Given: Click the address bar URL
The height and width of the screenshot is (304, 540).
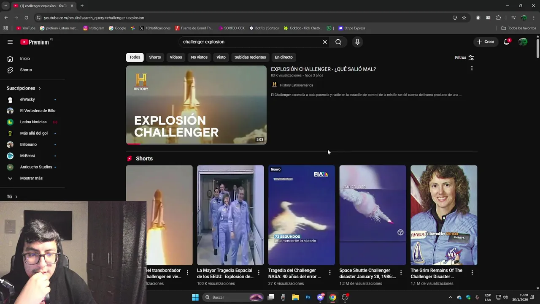Looking at the screenshot, I should [94, 18].
